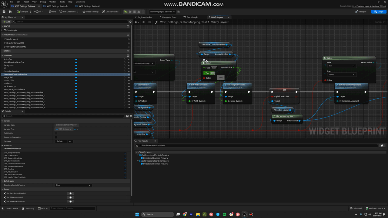This screenshot has height=218, width=388.
Task: Collapse the Advanced section in Details
Action: pyautogui.click(x=2, y=145)
